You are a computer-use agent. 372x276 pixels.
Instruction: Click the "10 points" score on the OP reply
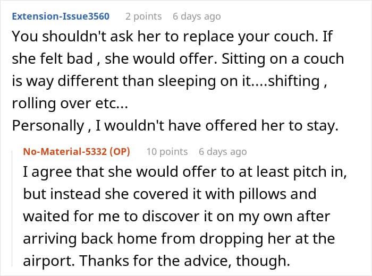(x=167, y=151)
